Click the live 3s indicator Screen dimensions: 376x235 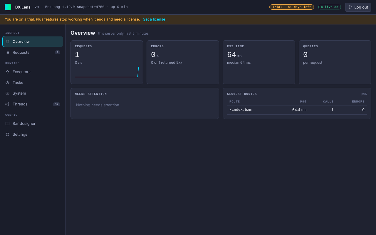330,7
